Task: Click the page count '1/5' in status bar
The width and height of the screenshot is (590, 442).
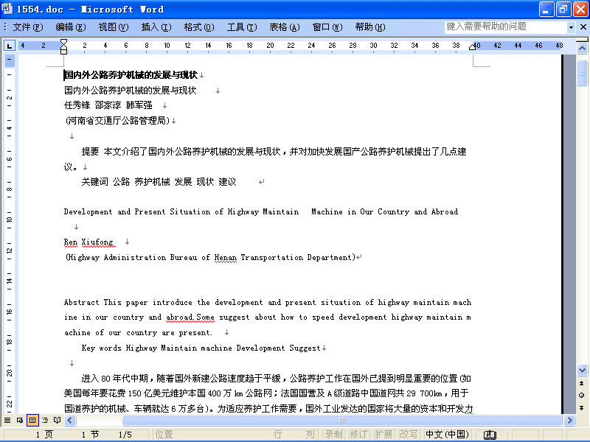Action: 125,435
